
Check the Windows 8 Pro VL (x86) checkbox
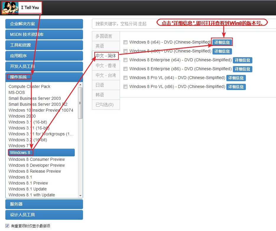125,86
